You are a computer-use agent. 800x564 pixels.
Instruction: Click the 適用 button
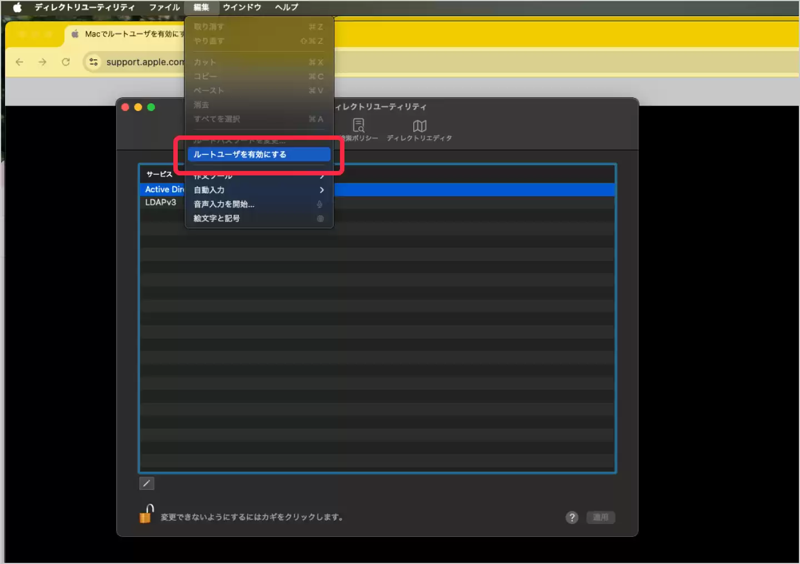tap(601, 517)
